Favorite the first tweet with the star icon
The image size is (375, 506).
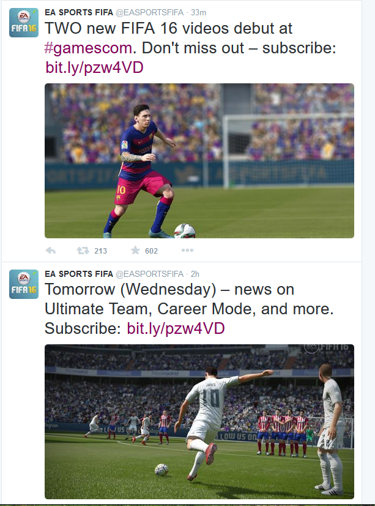[135, 250]
